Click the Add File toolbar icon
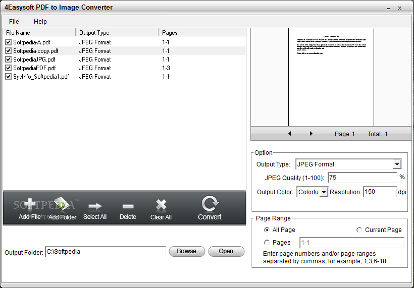This screenshot has width=414, height=288. click(x=30, y=205)
